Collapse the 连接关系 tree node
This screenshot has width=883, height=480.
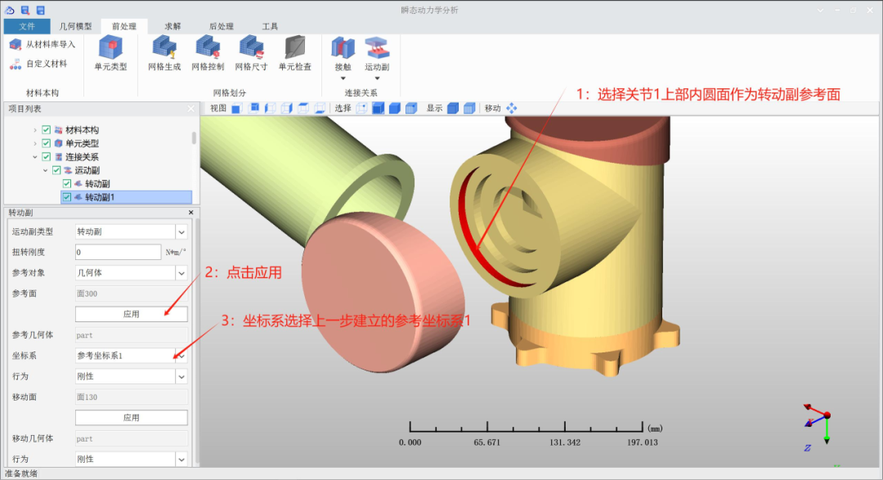coord(35,157)
